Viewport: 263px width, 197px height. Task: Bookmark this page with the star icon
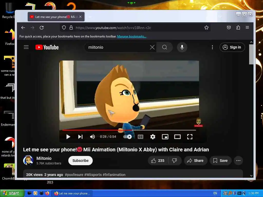(x=206, y=28)
